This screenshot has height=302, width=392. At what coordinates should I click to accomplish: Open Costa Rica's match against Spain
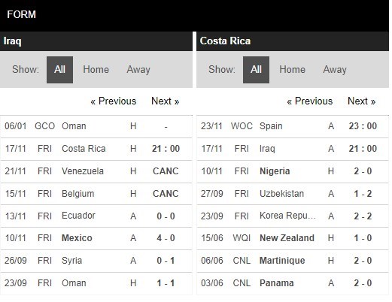(293, 126)
